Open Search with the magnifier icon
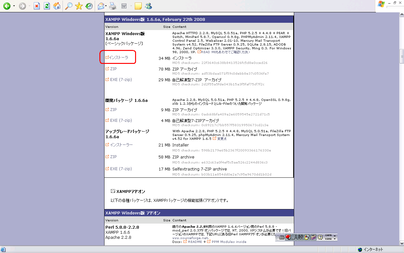The image size is (404, 253). pos(68,6)
